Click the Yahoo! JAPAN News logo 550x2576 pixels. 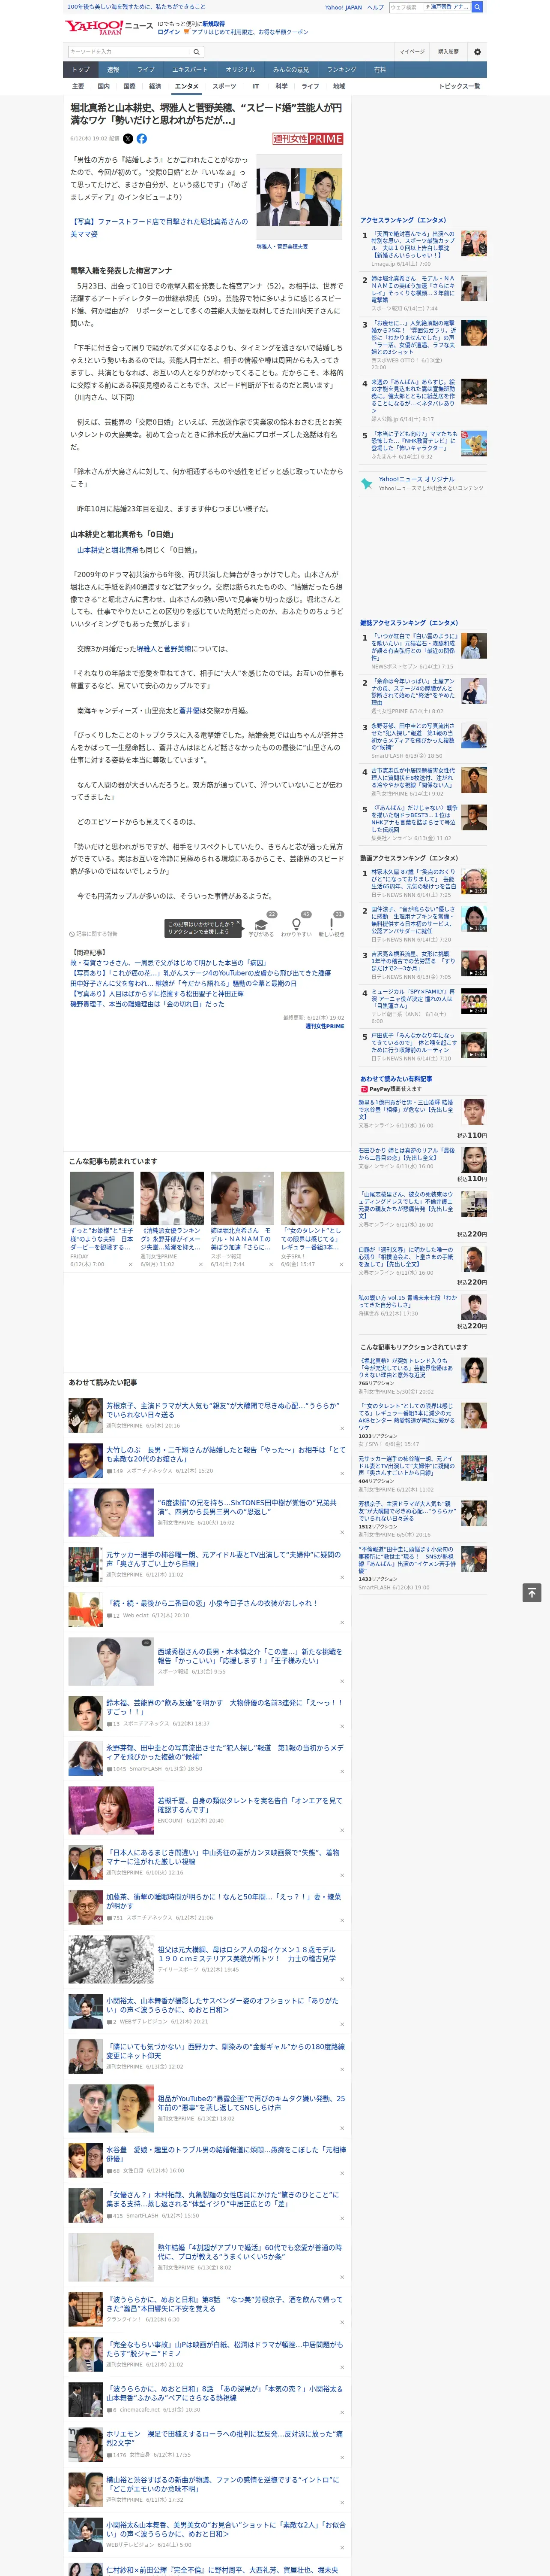pyautogui.click(x=110, y=26)
